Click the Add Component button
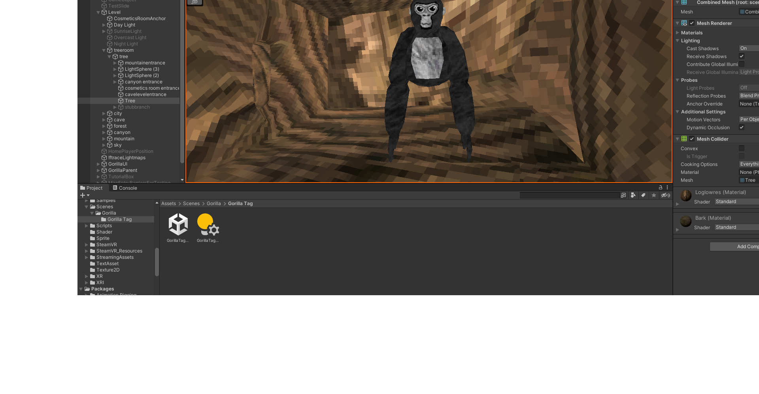The image size is (759, 394). (x=734, y=247)
